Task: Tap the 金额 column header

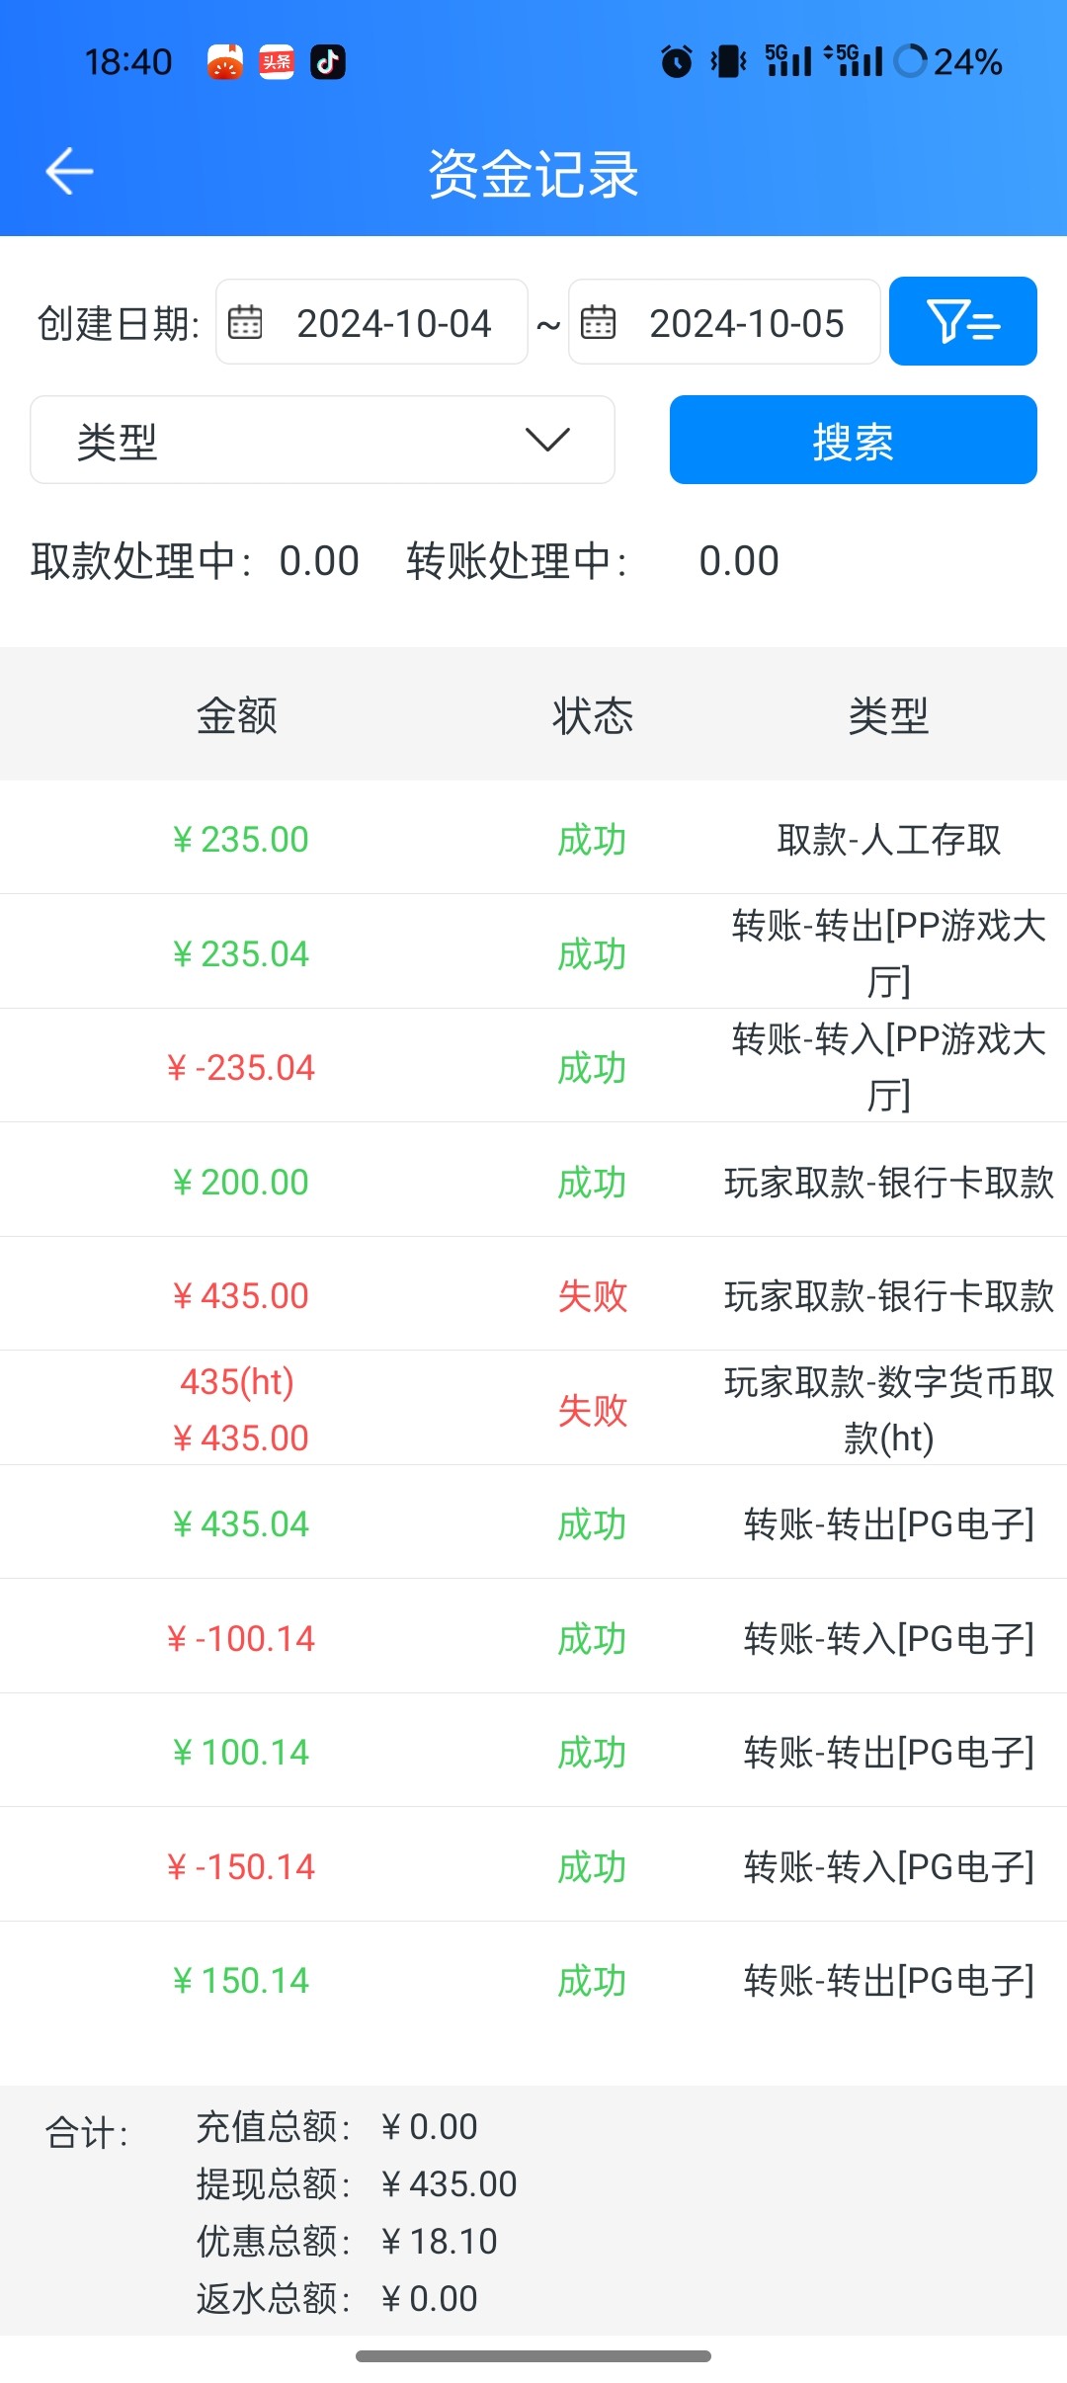Action: (237, 715)
